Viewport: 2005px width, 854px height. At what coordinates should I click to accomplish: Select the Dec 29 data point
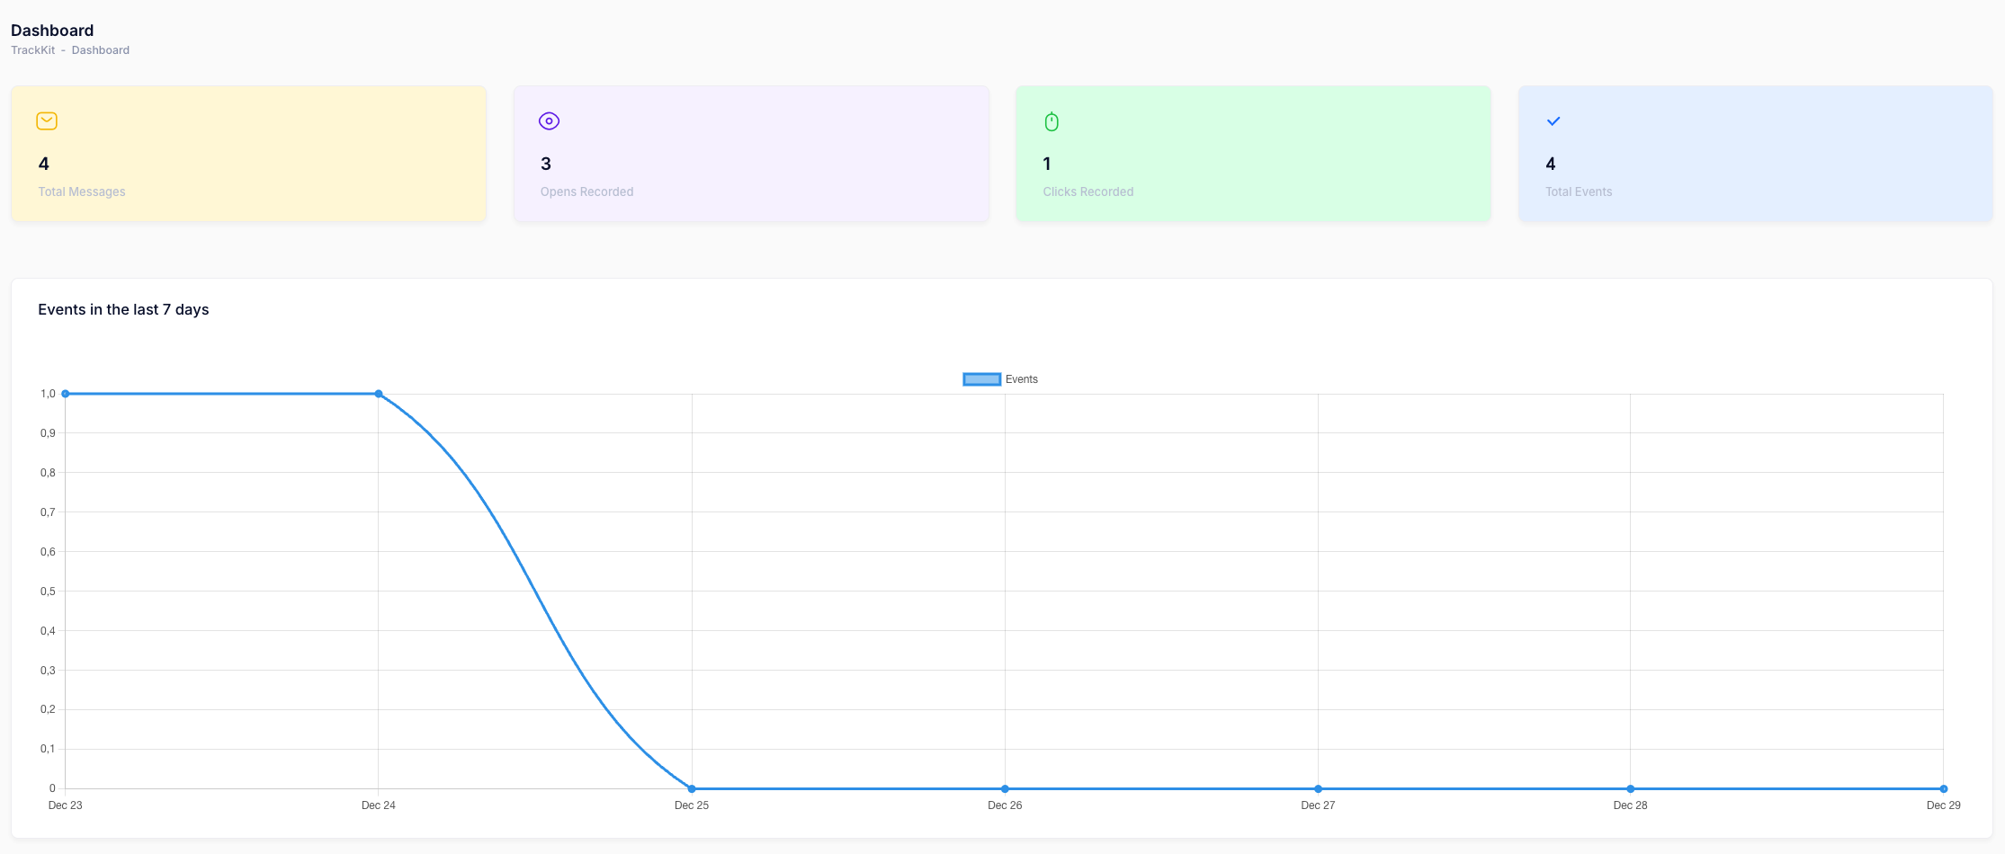click(1943, 788)
